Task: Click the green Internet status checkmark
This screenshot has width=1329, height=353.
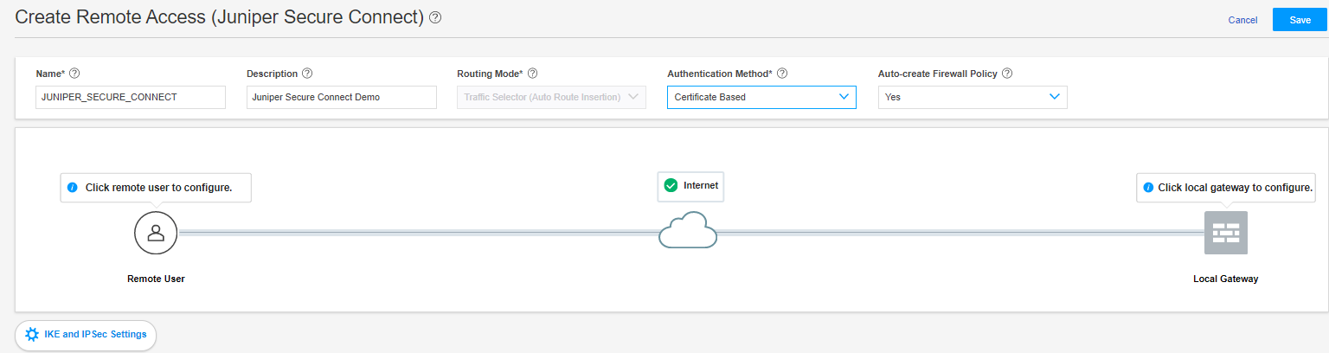Action: click(x=671, y=185)
